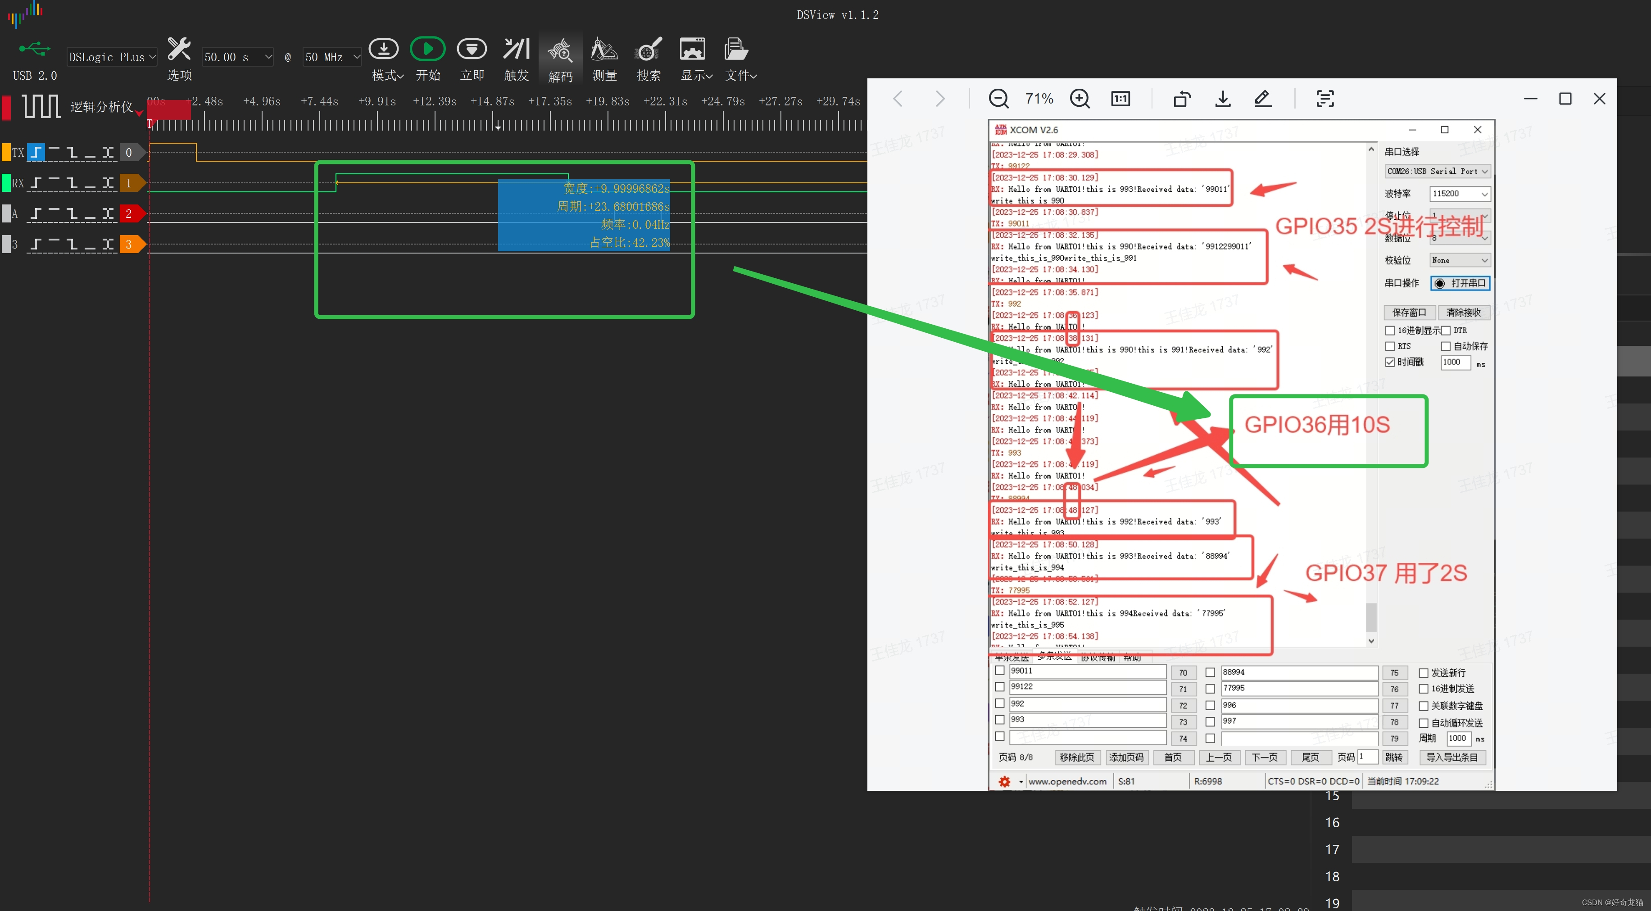Viewport: 1651px width, 911px height.
Task: Open the 测量 measurement panel
Action: click(604, 58)
